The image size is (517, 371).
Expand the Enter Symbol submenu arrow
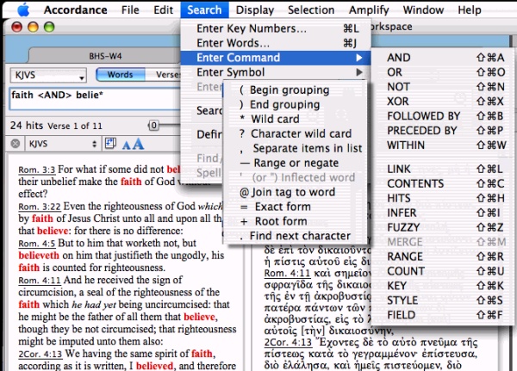tap(359, 72)
